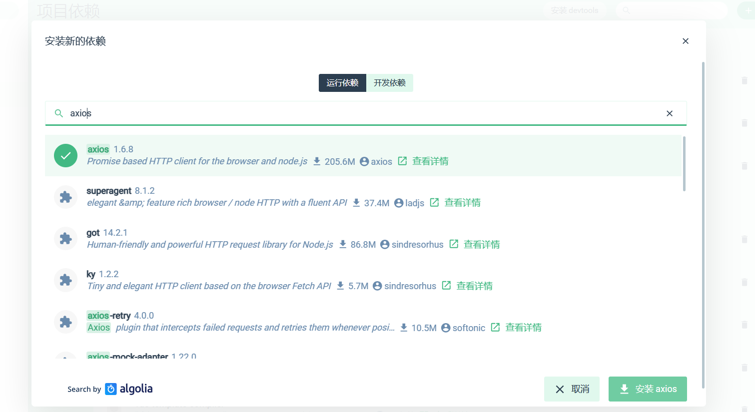Click the 取消 cancel button
The height and width of the screenshot is (412, 755).
point(572,389)
